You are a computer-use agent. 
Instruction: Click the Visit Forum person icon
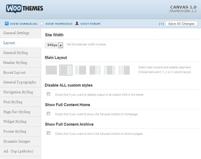click(77, 23)
